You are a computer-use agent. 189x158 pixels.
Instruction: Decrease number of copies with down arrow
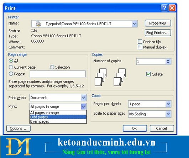click(x=168, y=63)
